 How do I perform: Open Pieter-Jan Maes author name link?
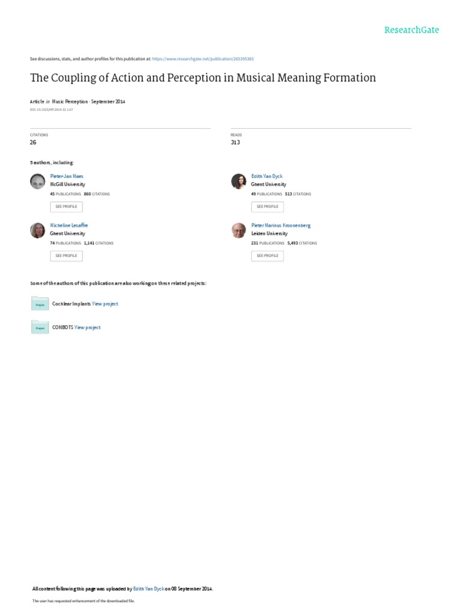(x=67, y=176)
